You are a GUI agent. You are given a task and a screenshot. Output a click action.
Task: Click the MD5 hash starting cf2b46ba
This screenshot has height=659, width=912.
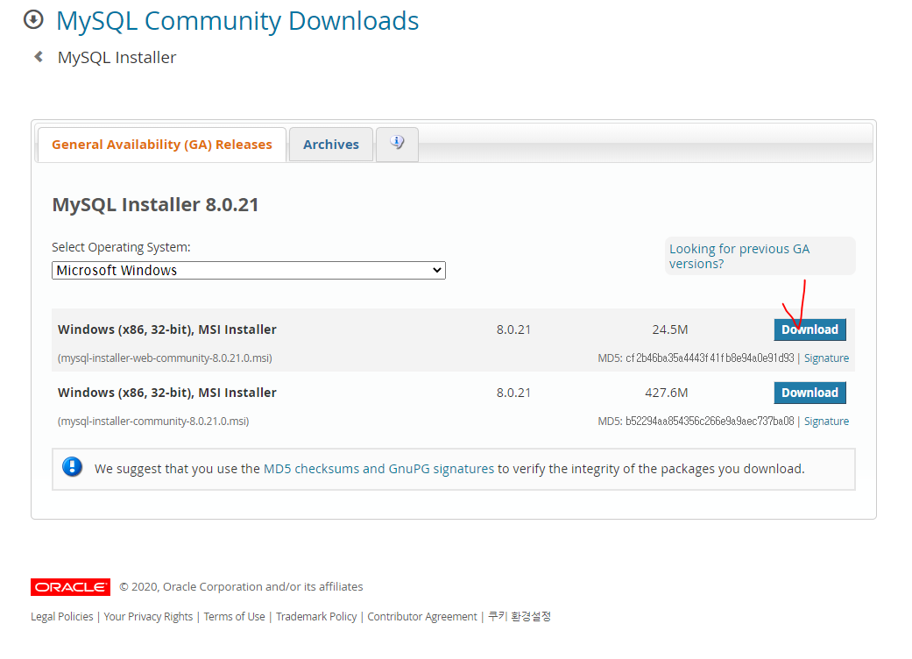(710, 358)
